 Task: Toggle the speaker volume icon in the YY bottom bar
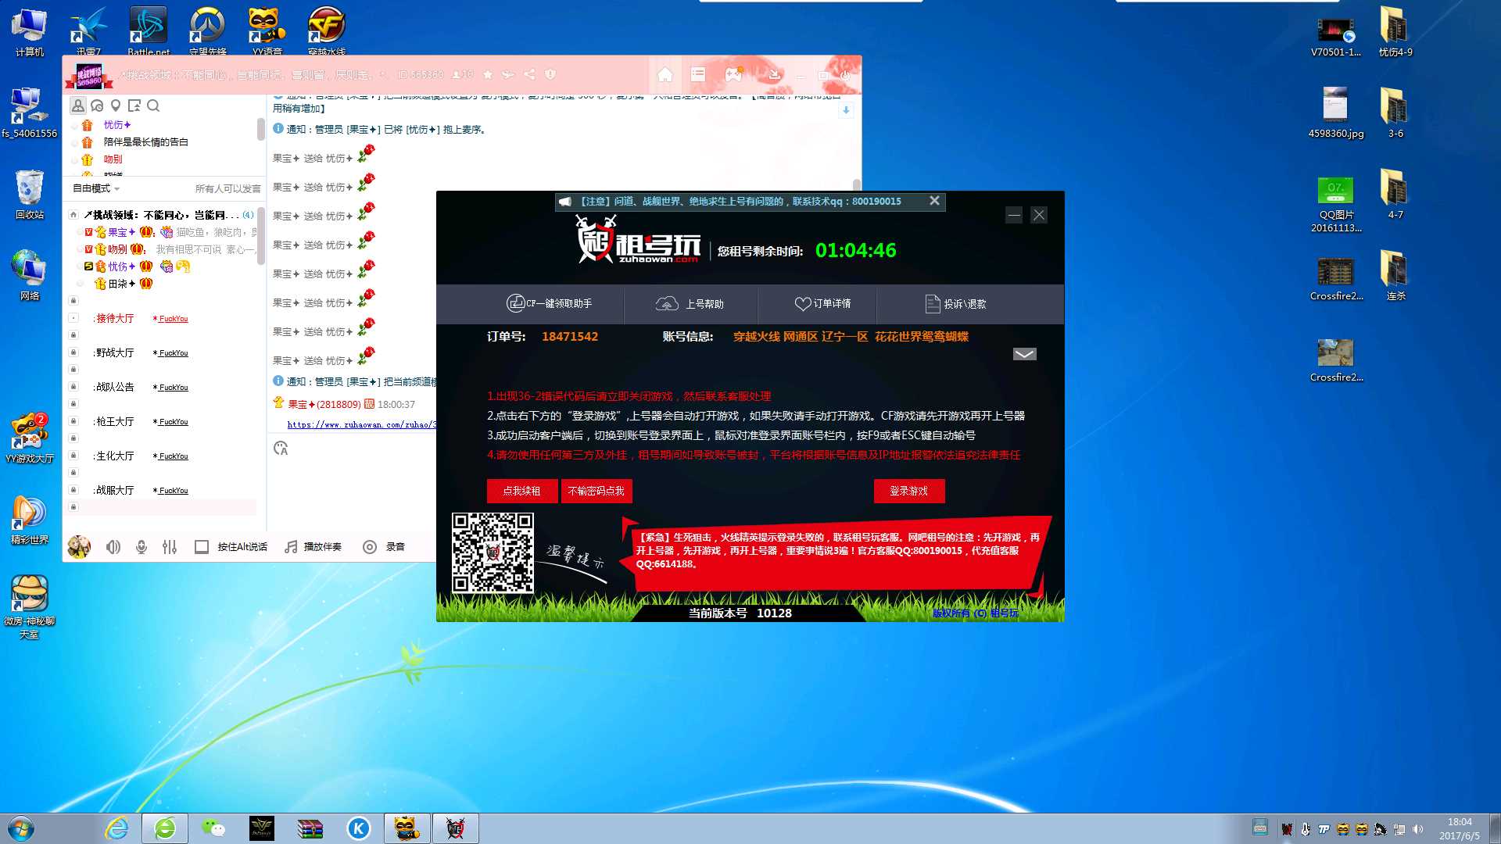113,547
